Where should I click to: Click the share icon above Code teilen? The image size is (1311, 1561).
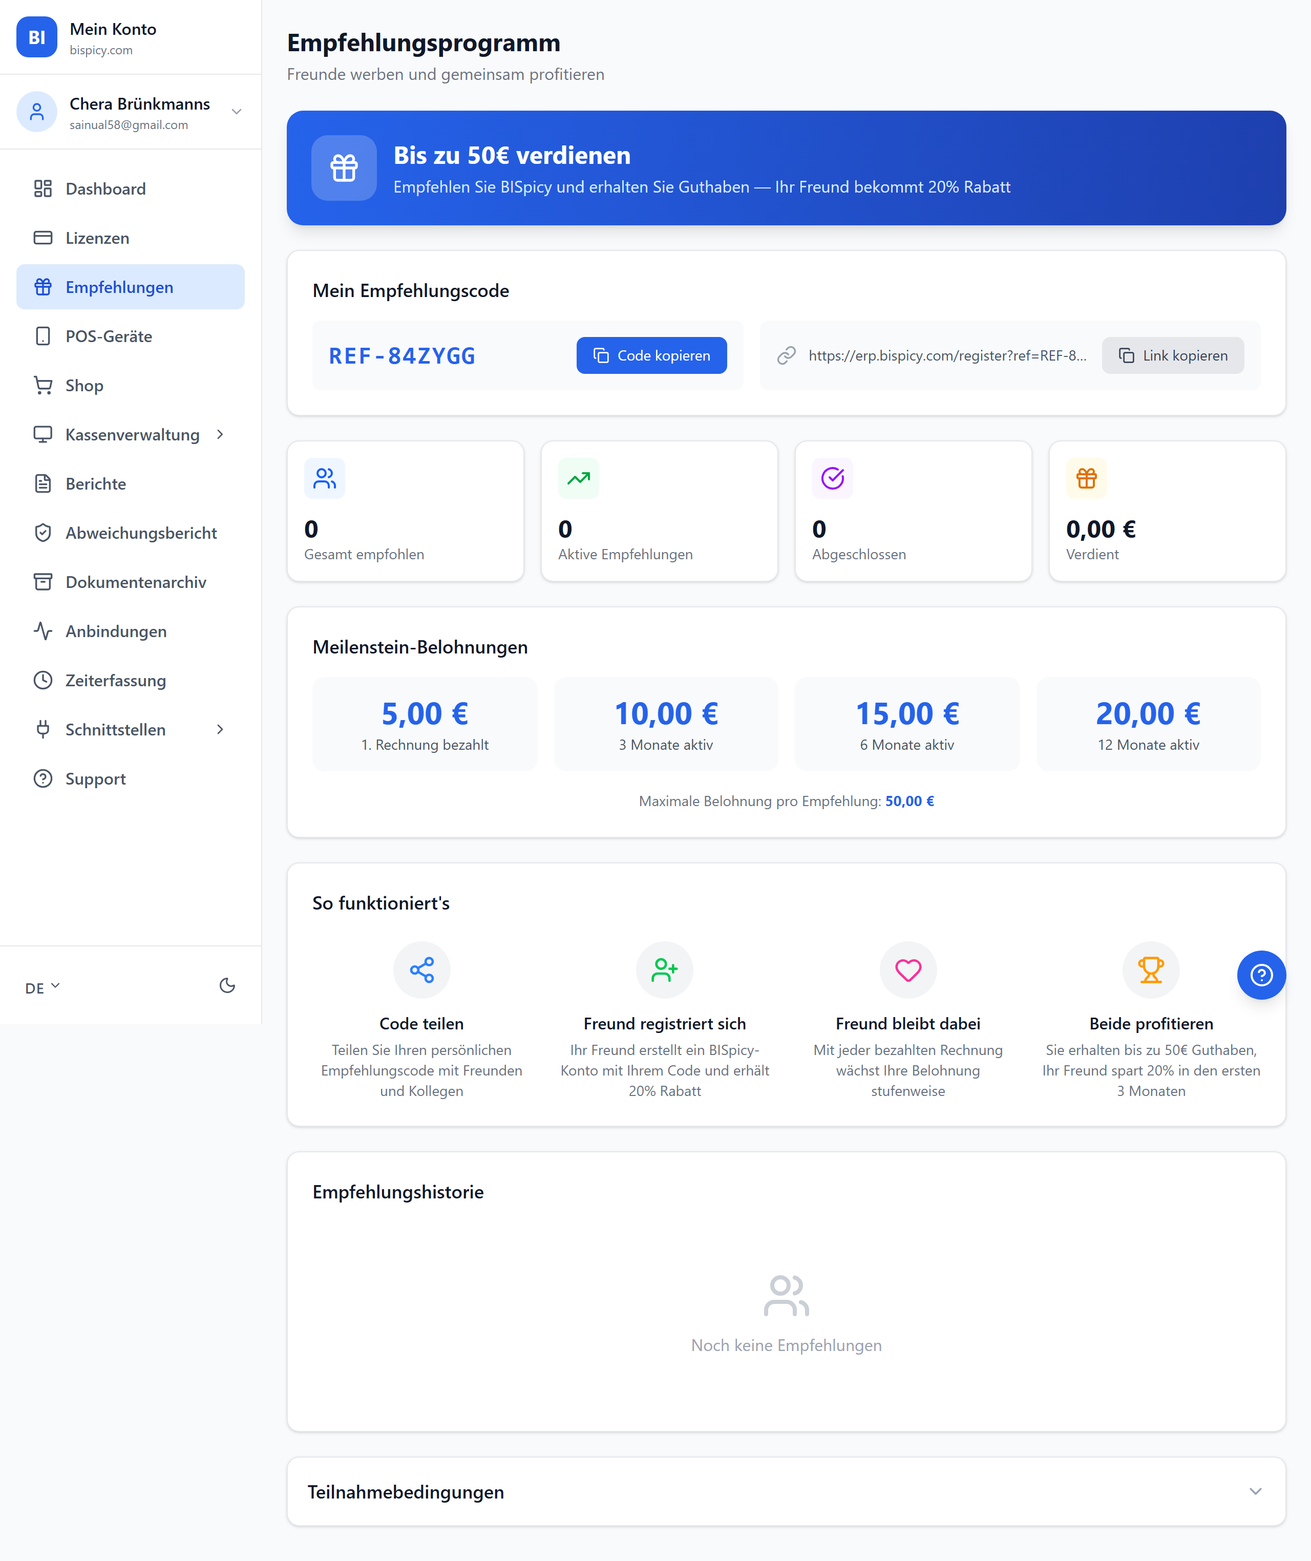422,970
